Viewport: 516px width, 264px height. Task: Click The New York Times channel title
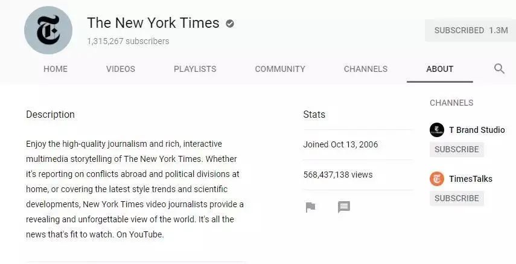coord(153,23)
